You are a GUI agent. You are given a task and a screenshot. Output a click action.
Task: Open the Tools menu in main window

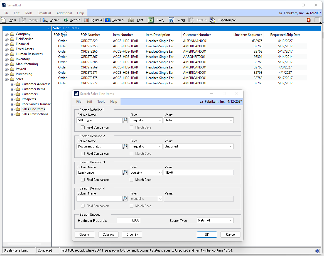28,13
